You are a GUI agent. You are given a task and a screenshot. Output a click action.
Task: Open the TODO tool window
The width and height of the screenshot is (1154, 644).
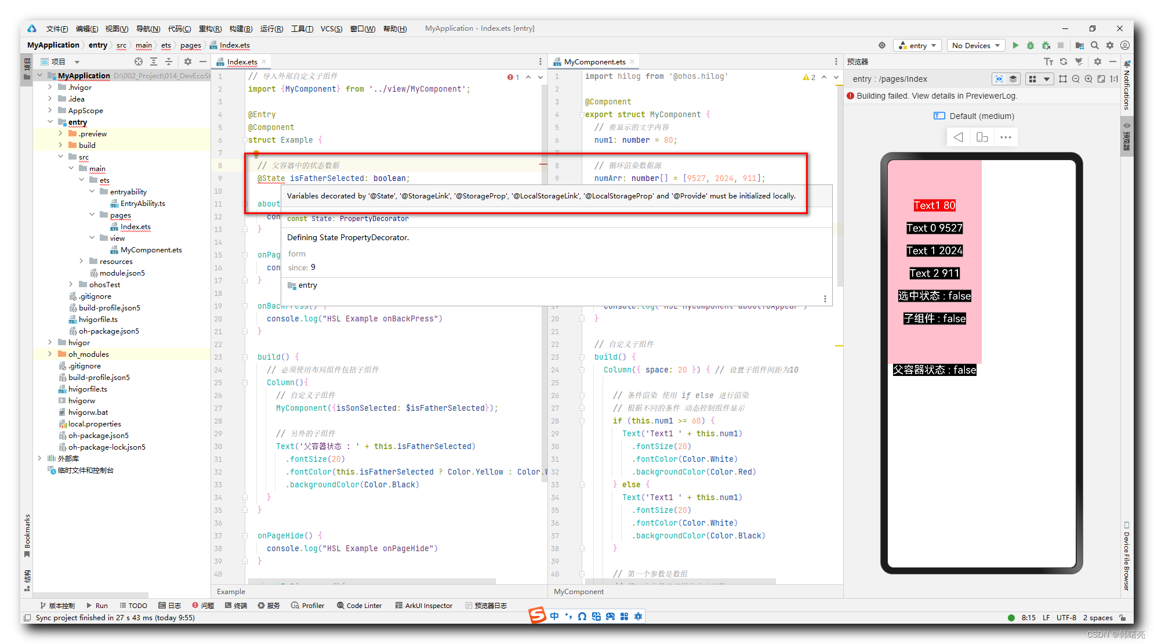133,605
